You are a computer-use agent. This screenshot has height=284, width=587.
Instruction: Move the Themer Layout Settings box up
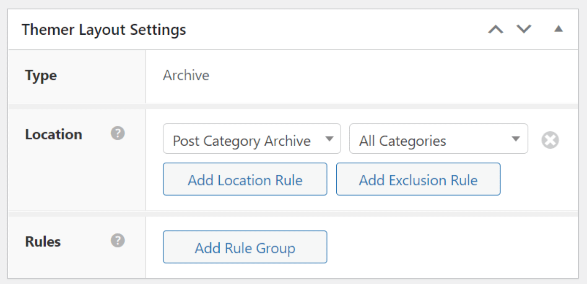[496, 29]
